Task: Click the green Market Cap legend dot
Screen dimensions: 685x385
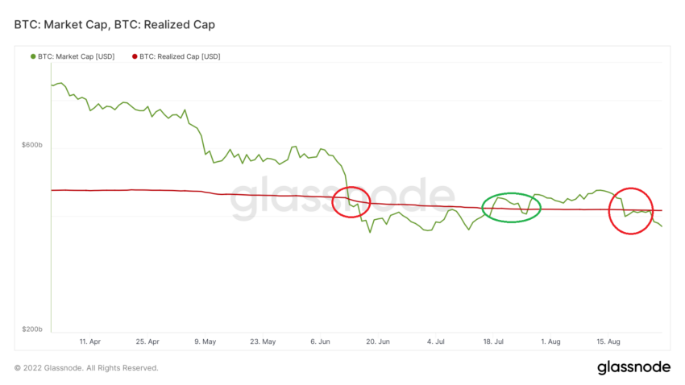Action: click(x=33, y=56)
